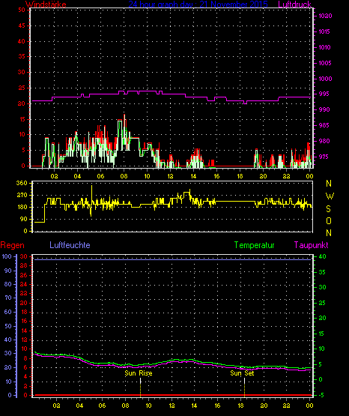This screenshot has width=349, height=416.
Task: Click the 90 value on the wind-direction axis
Action: (23, 219)
